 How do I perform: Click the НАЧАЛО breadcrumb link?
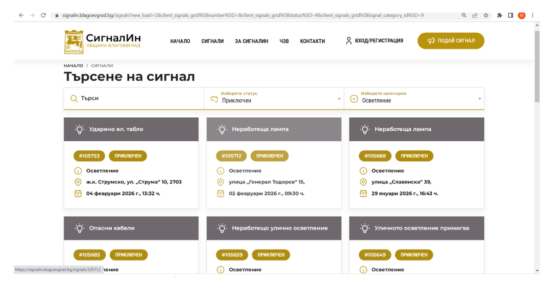point(73,66)
